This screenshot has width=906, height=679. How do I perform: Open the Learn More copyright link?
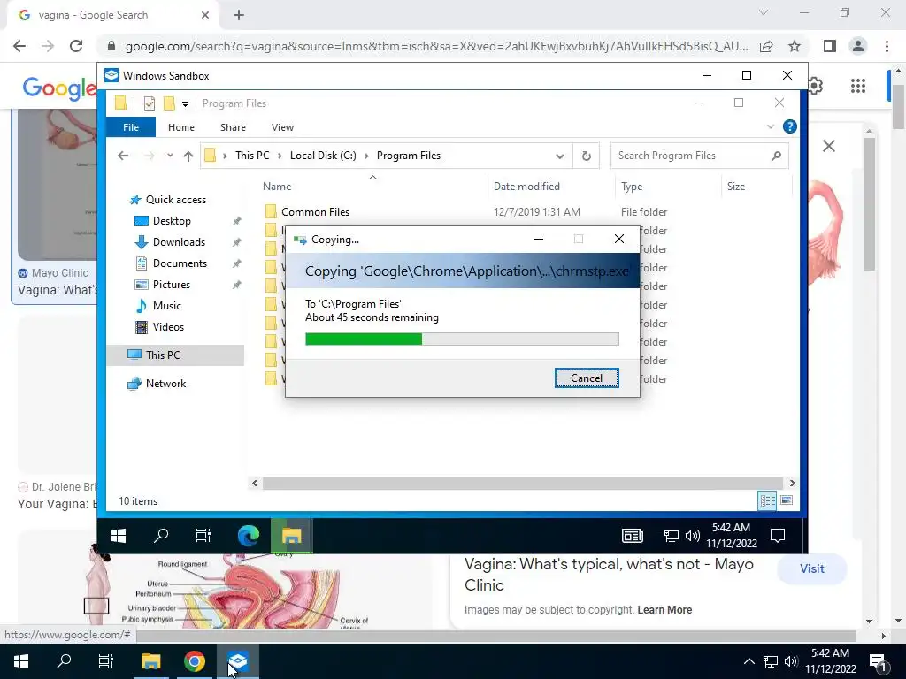tap(664, 610)
